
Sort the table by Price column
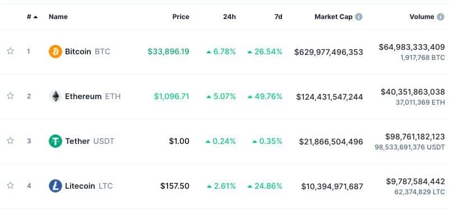[180, 17]
